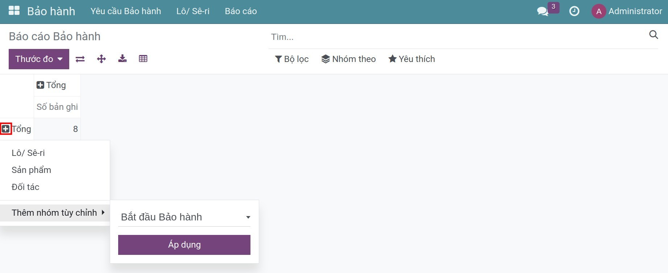This screenshot has width=668, height=273.
Task: Flip axis with the swap arrows icon
Action: [x=80, y=59]
